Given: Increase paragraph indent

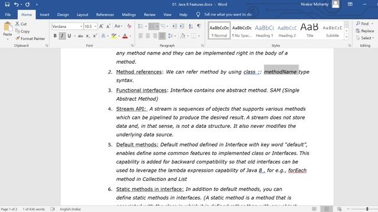Looking at the screenshot, I should pos(182,26).
